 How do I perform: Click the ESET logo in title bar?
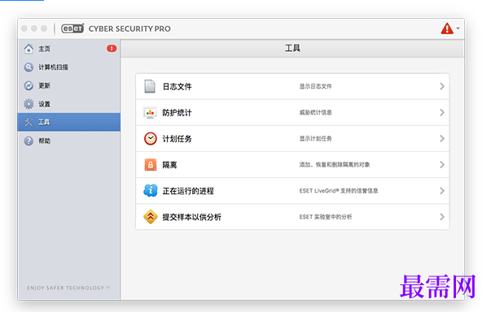pos(72,28)
